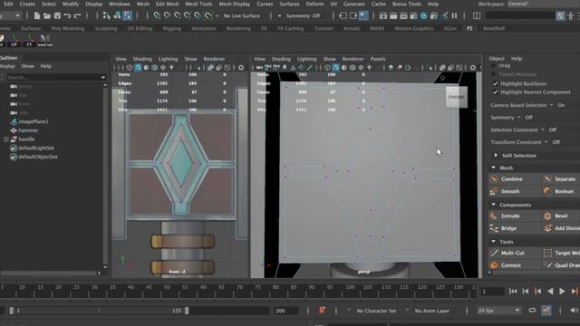The image size is (580, 326).
Task: Activate Quad Draw tool icon
Action: click(547, 265)
